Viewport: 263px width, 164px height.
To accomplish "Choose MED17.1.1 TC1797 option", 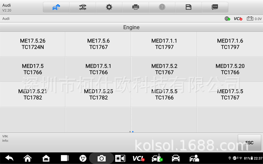I will [x=164, y=44].
